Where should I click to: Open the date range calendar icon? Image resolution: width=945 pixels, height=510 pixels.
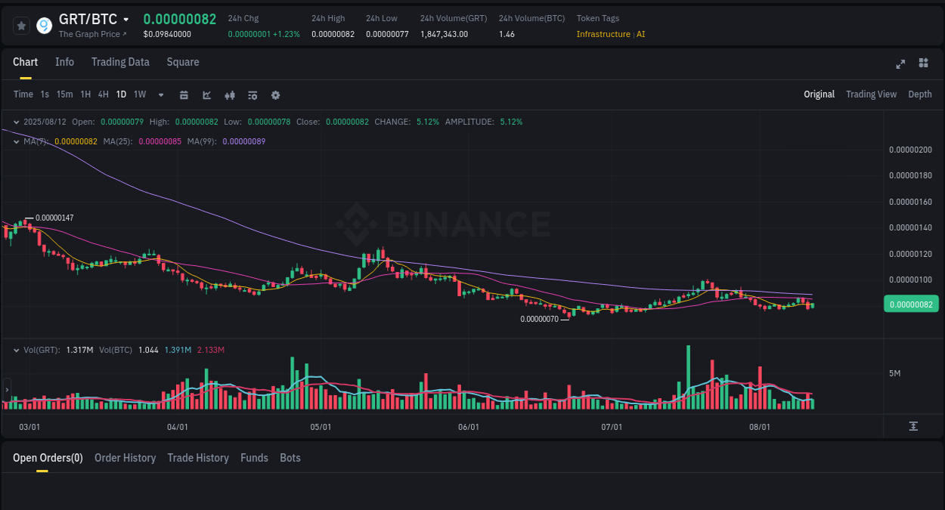coord(184,94)
